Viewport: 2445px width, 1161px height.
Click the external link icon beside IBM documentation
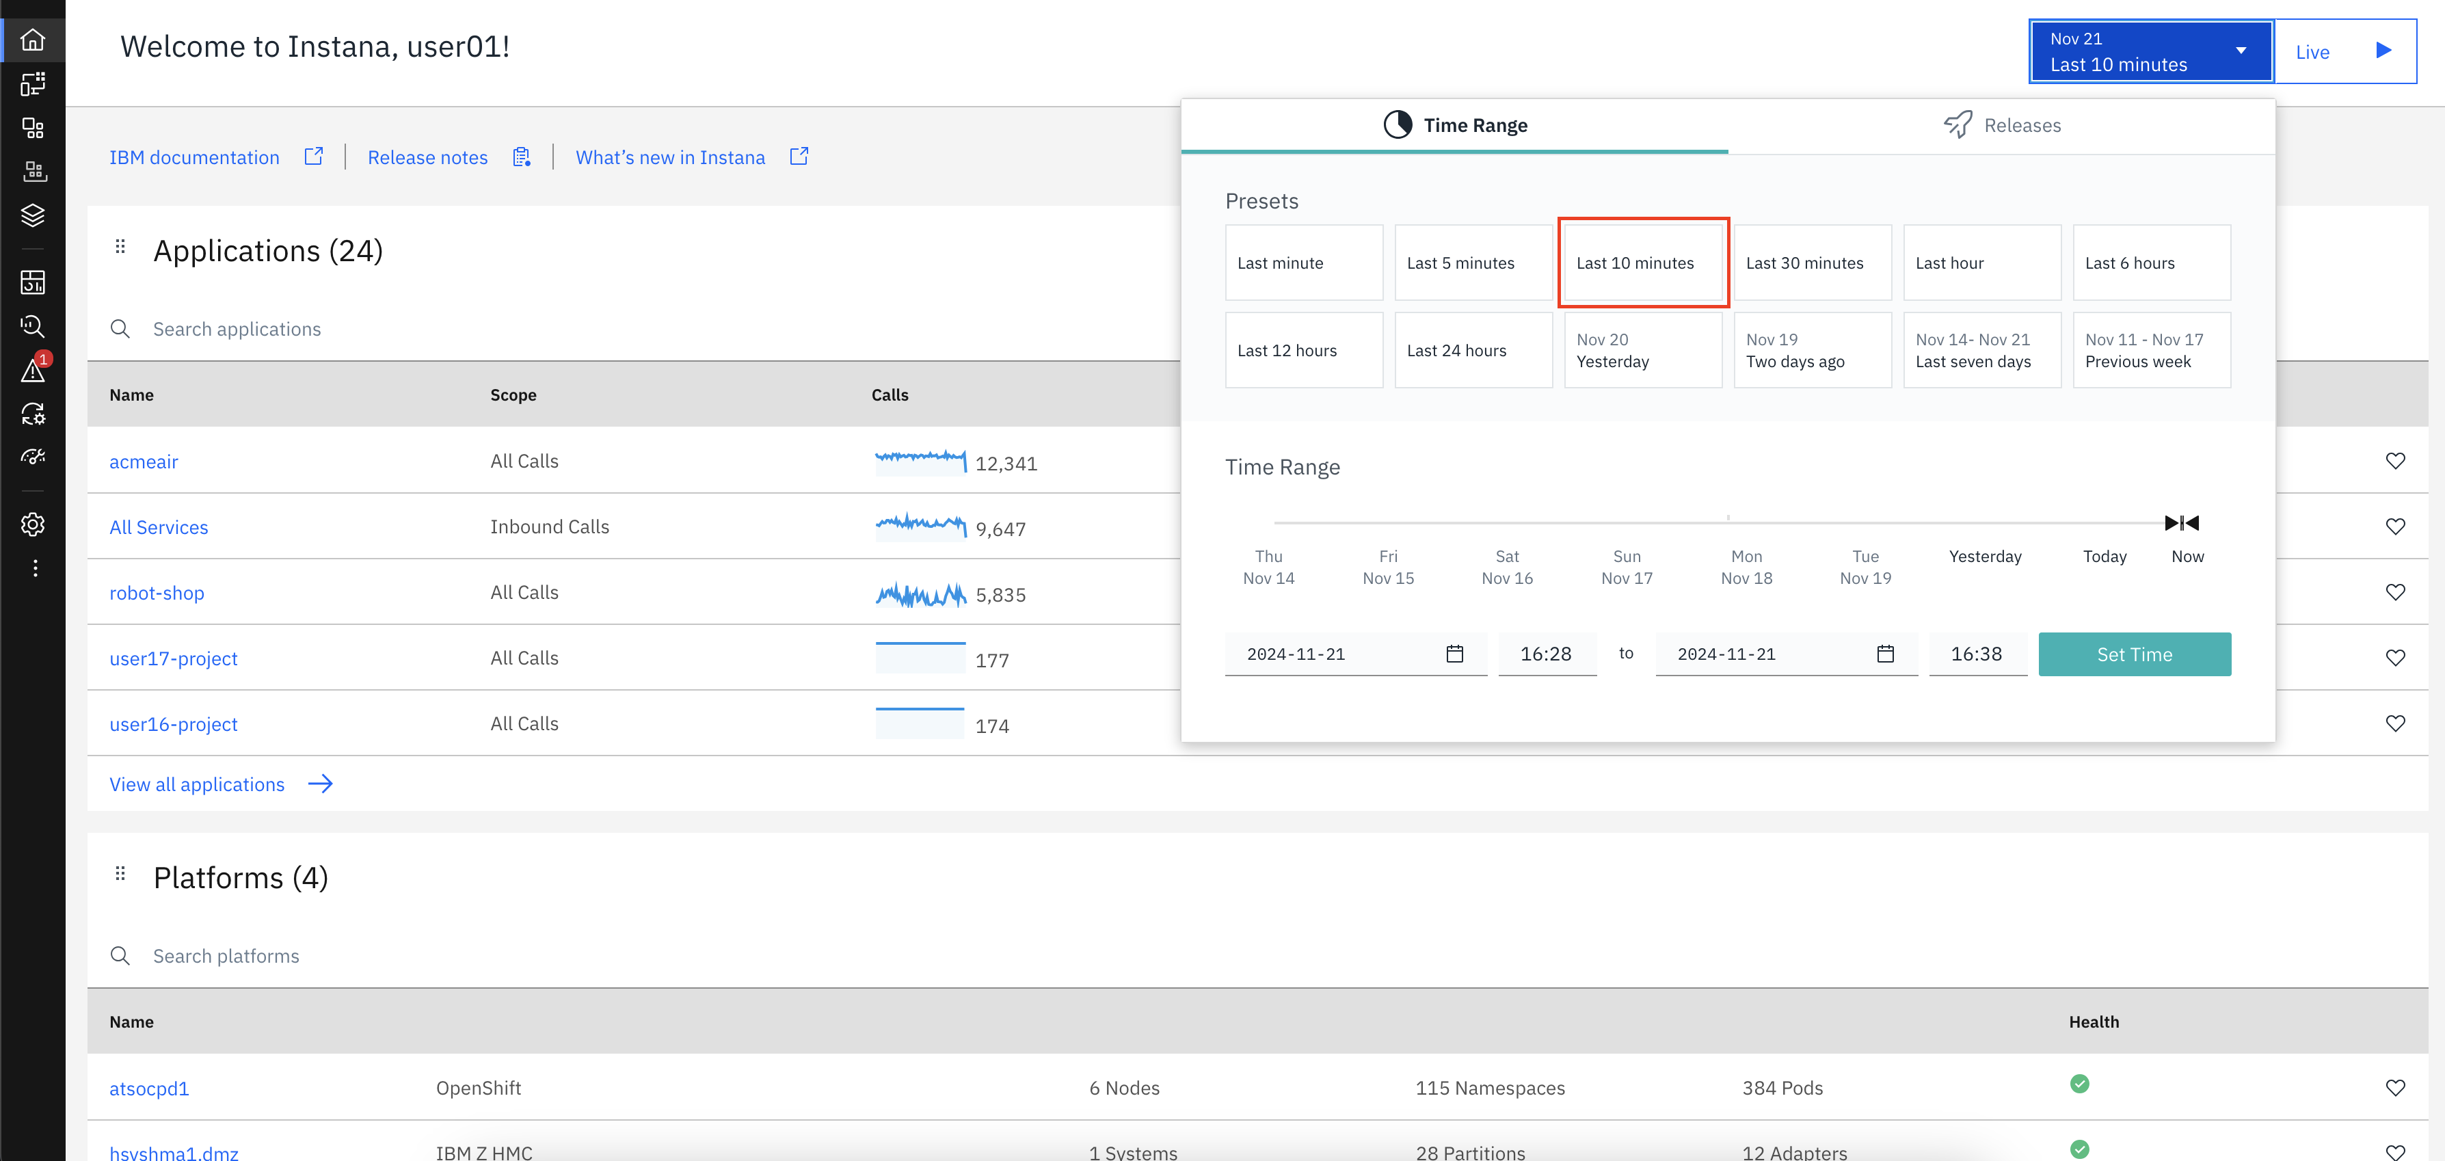[313, 157]
